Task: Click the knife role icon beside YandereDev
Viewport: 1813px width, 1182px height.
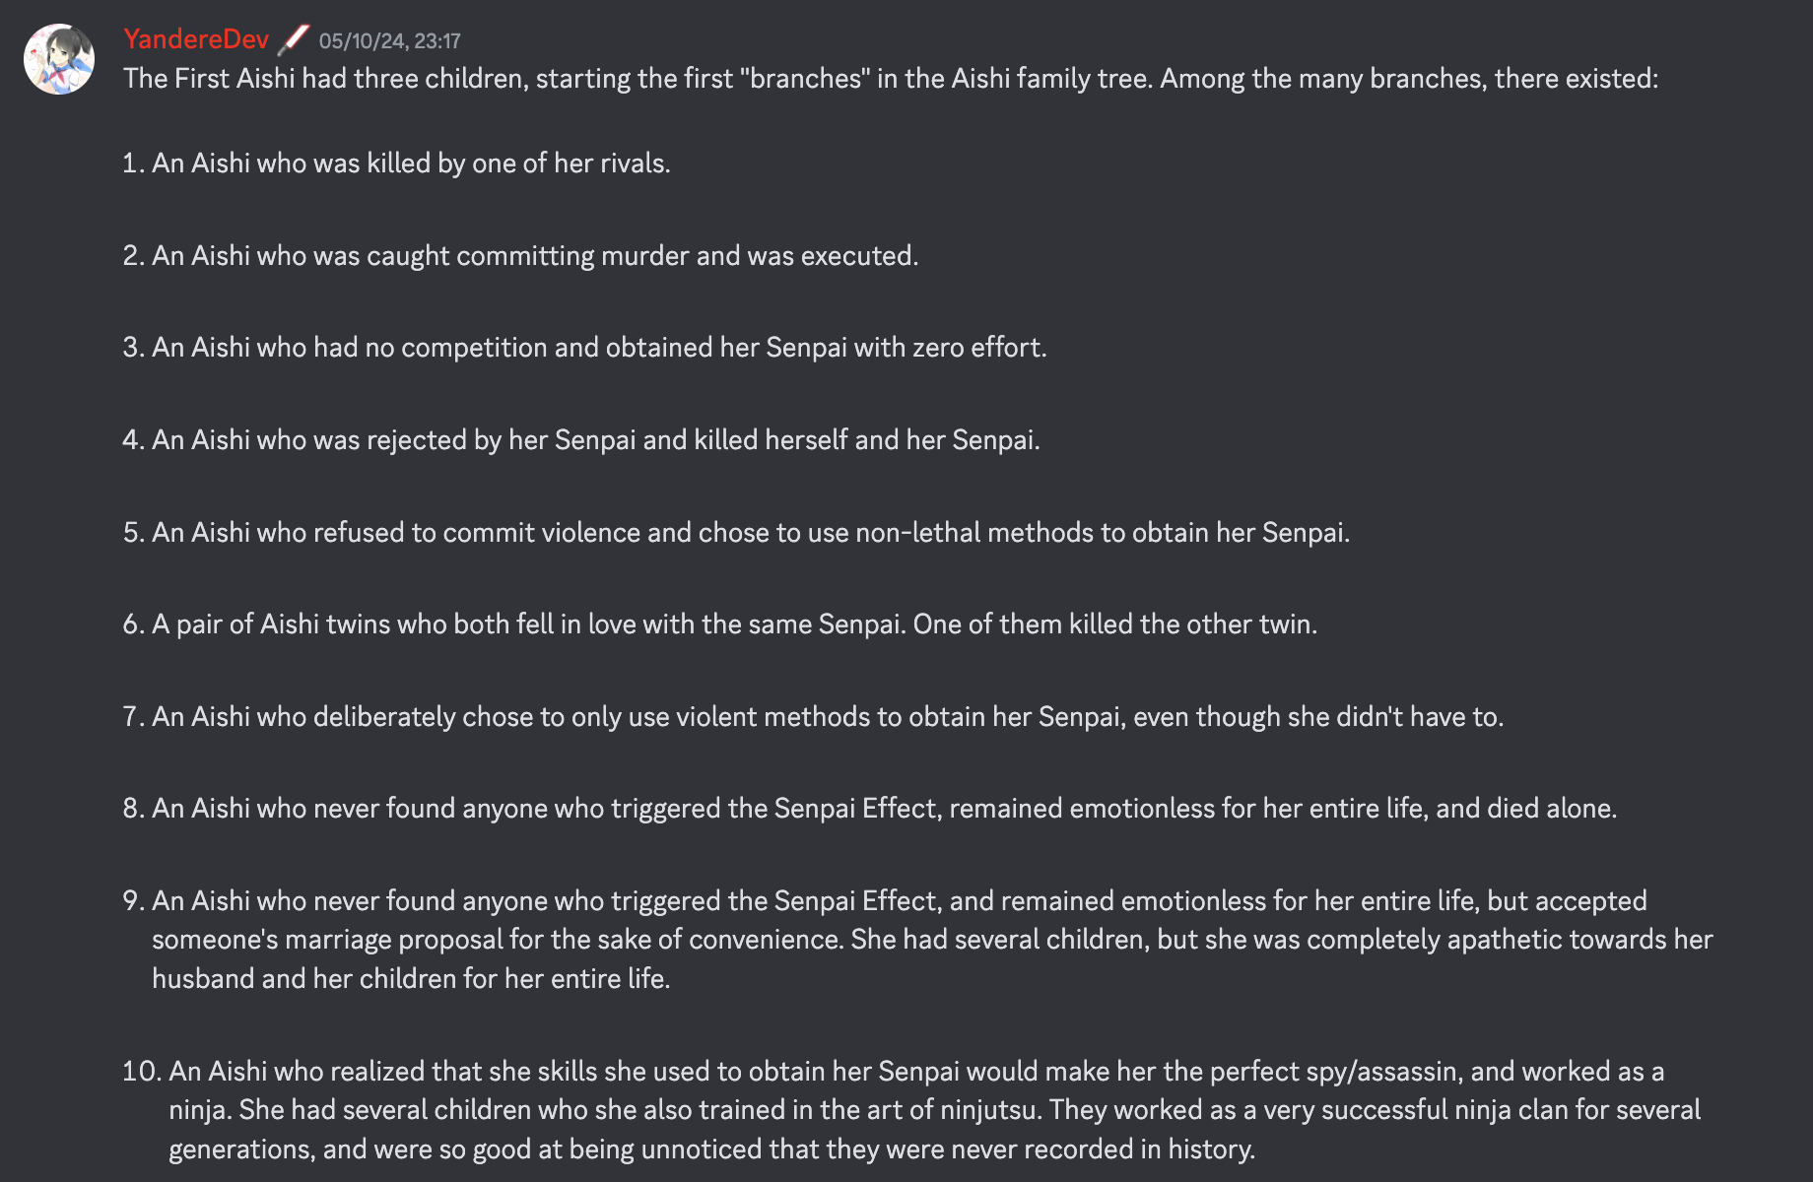Action: pos(294,39)
